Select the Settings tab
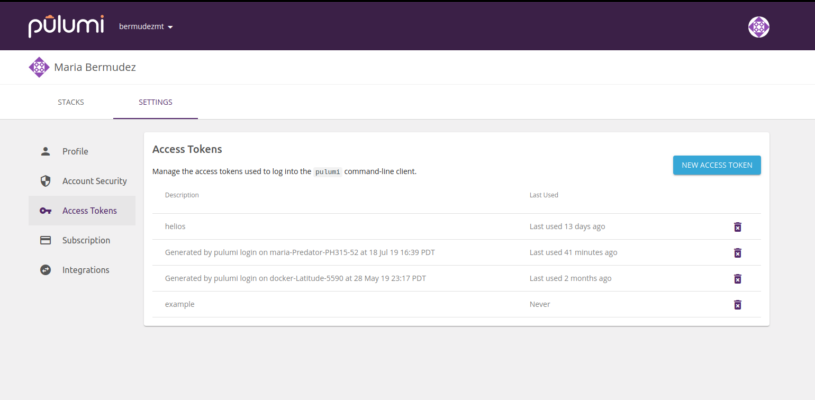Image resolution: width=815 pixels, height=400 pixels. (x=155, y=102)
